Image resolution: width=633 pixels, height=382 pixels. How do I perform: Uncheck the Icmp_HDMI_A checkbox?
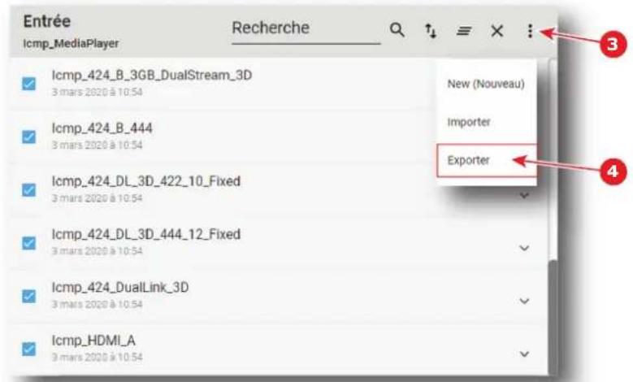(28, 349)
